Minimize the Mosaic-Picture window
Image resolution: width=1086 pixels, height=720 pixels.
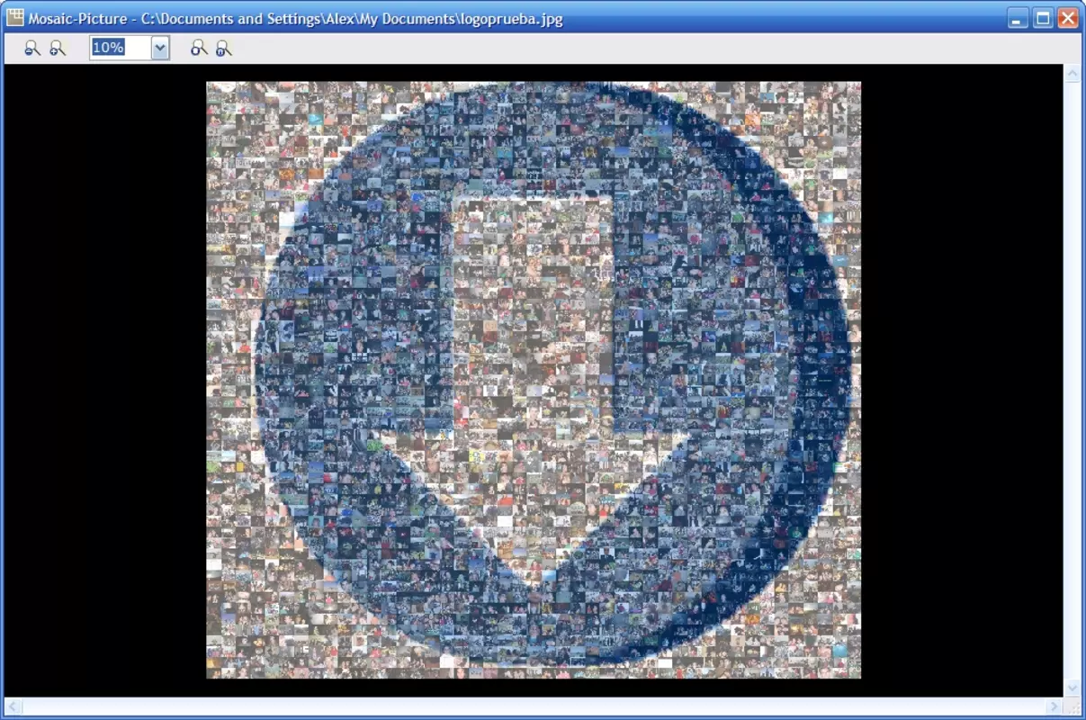click(1018, 18)
